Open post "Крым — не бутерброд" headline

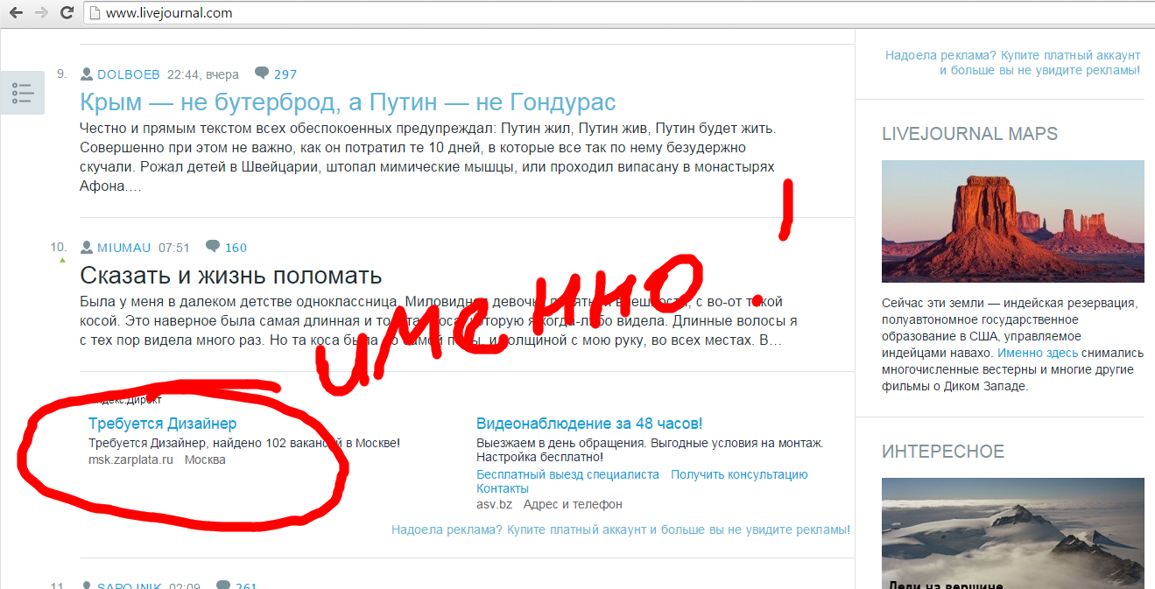coord(348,102)
